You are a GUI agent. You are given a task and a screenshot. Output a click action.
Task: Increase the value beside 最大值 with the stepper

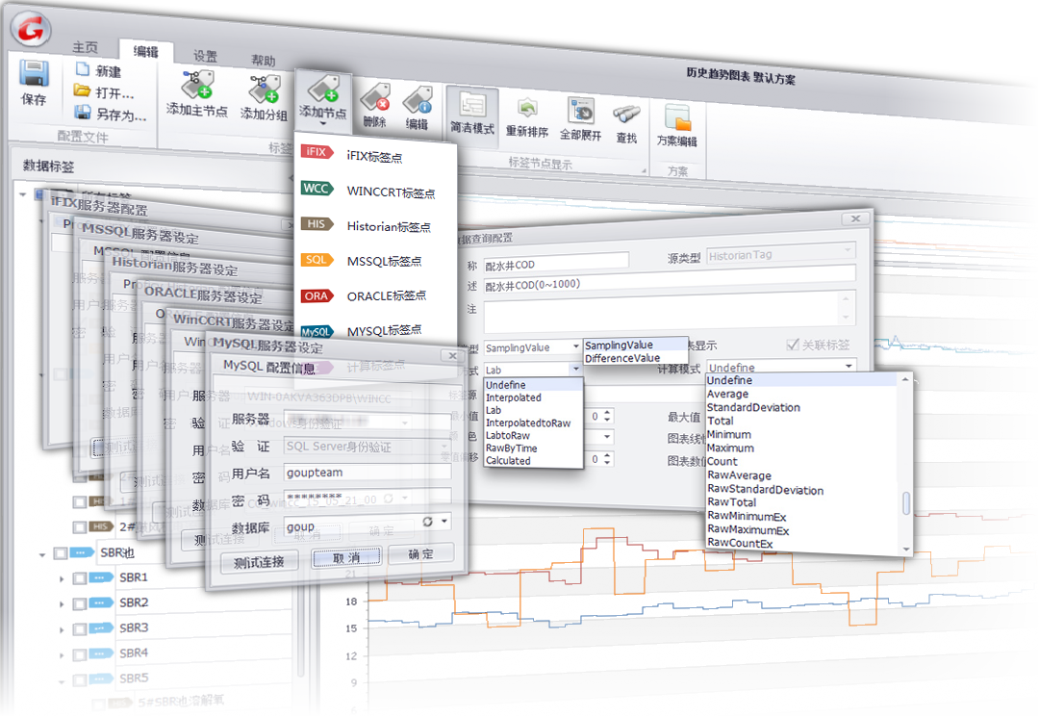click(x=608, y=412)
